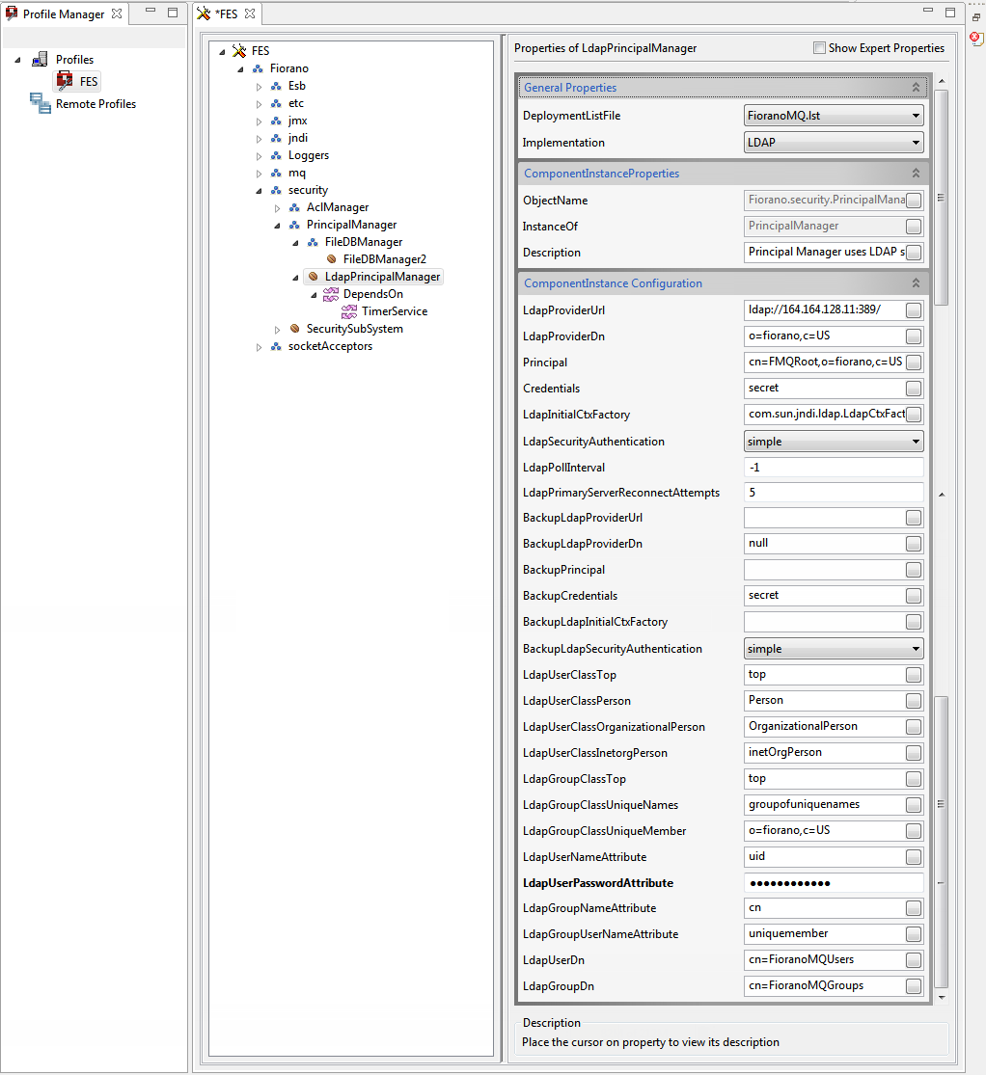Click the LdapPrincipalManager component icon
The height and width of the screenshot is (1075, 986).
pyautogui.click(x=313, y=277)
